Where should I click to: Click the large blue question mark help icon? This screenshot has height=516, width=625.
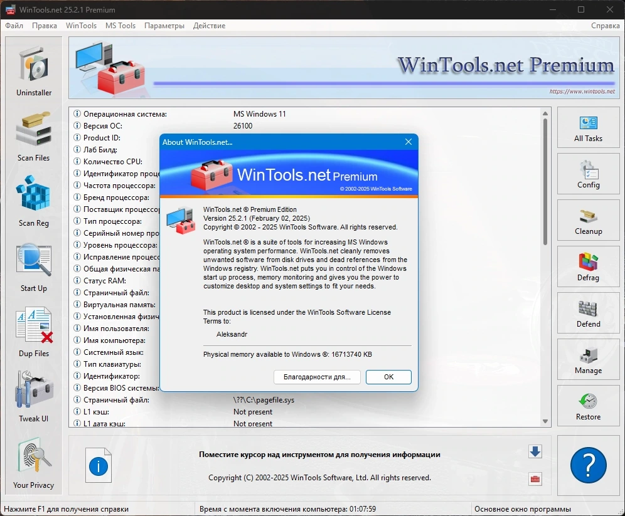point(589,465)
